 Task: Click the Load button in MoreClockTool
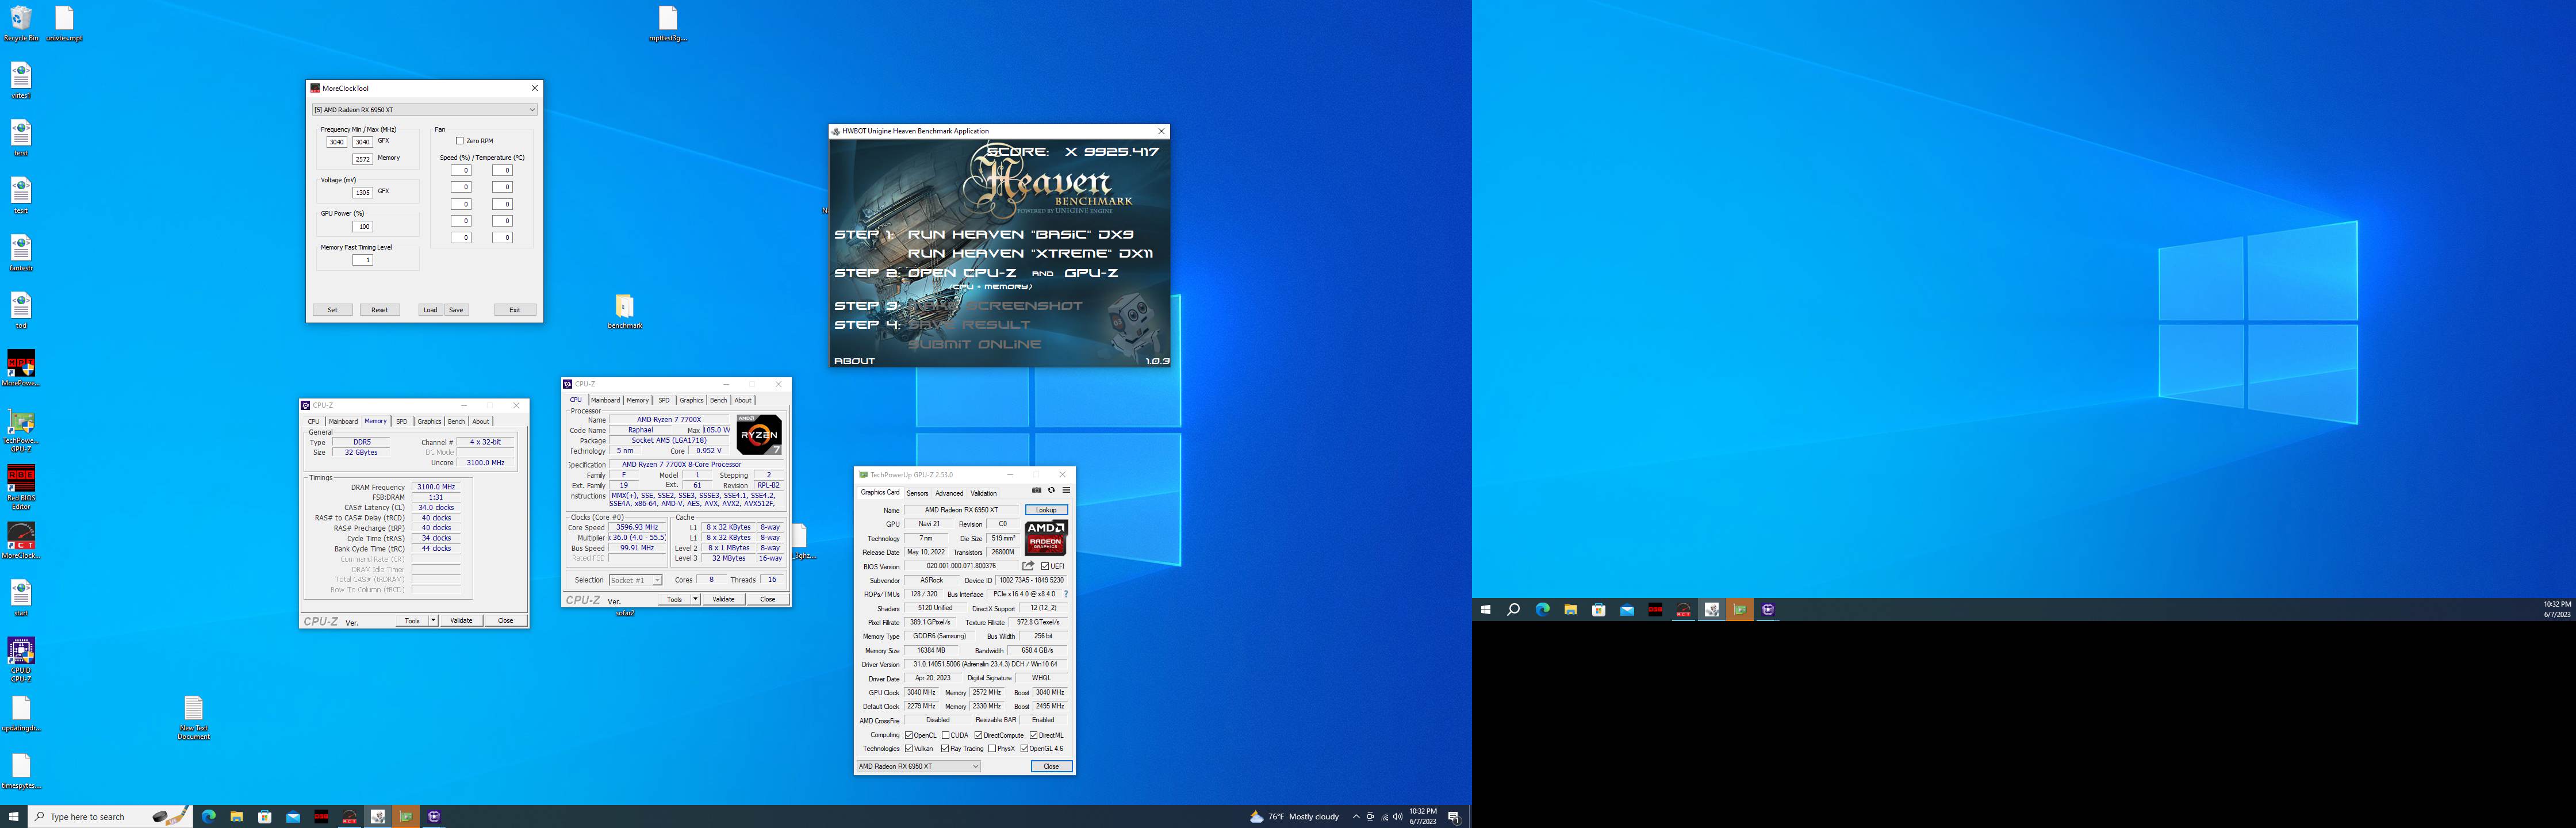click(430, 310)
